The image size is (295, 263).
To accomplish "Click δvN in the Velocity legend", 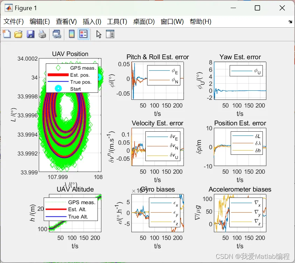I will click(x=174, y=146).
